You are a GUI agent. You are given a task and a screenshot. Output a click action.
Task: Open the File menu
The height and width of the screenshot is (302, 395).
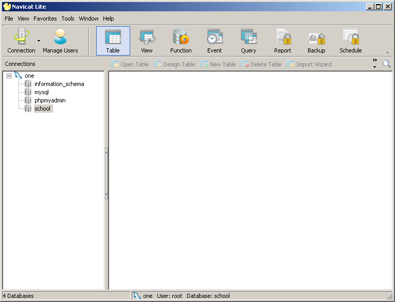[x=9, y=19]
